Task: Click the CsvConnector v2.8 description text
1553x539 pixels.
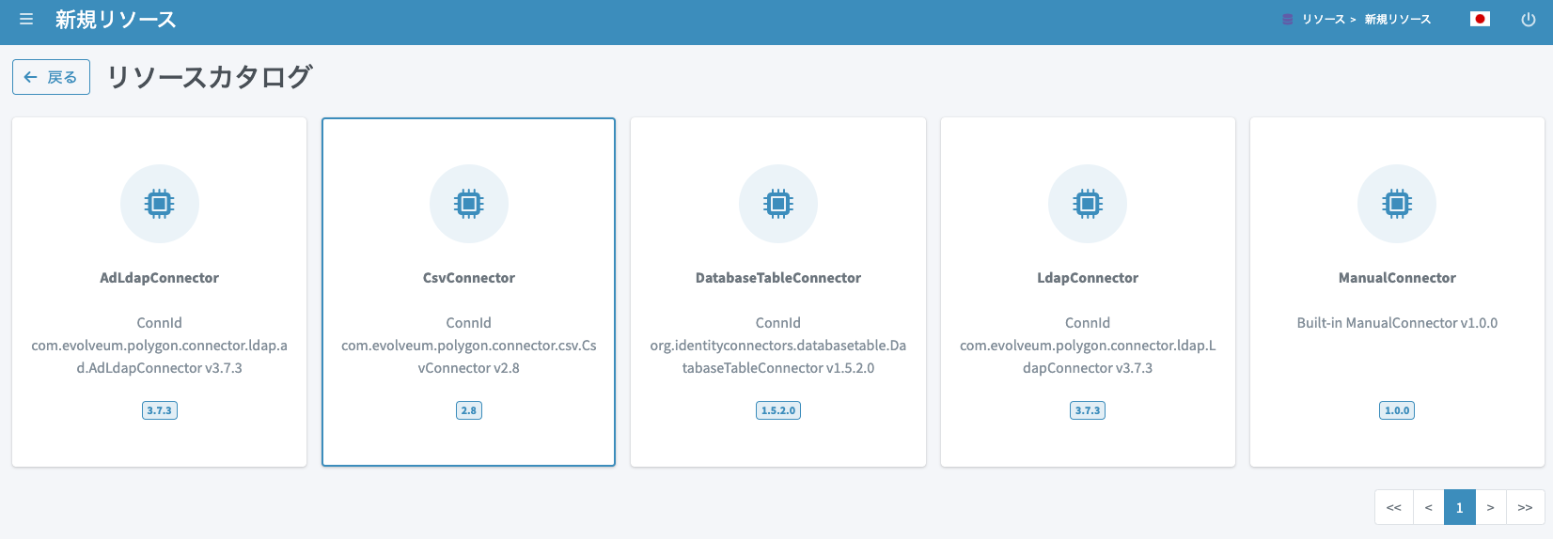Action: coord(469,346)
